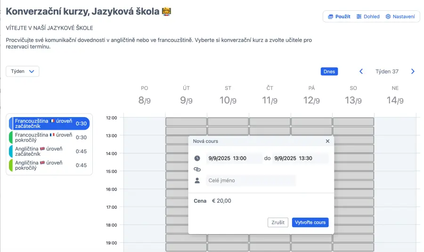Click the blue Francouzština začátečník color bar
Viewport: 424px width, 252px height.
(x=11, y=124)
